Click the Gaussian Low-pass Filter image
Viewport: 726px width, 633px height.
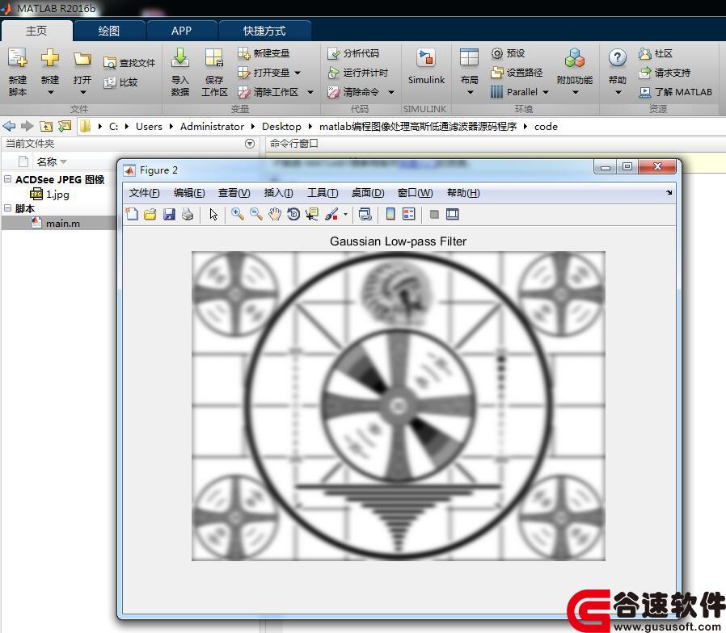[399, 406]
